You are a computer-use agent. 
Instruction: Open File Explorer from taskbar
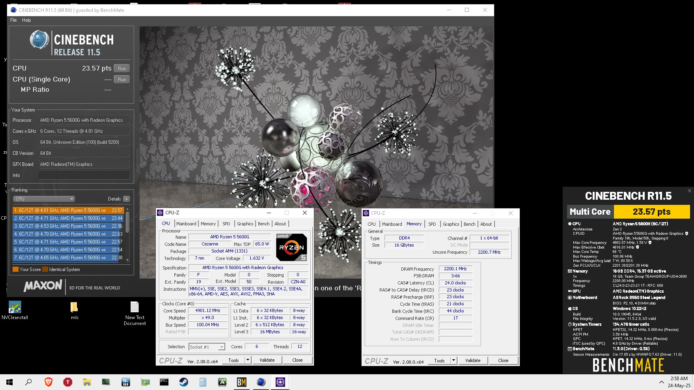tap(87, 382)
